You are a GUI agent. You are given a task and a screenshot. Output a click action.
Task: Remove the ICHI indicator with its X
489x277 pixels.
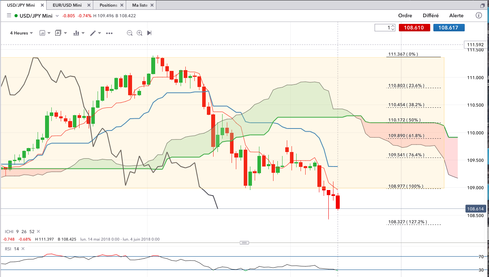pyautogui.click(x=38, y=232)
